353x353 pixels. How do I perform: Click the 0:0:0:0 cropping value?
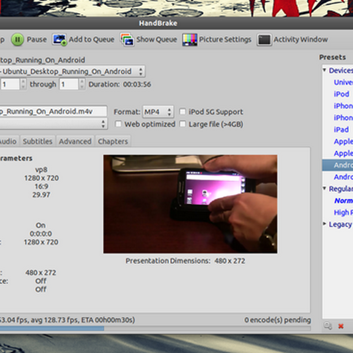[x=41, y=234]
